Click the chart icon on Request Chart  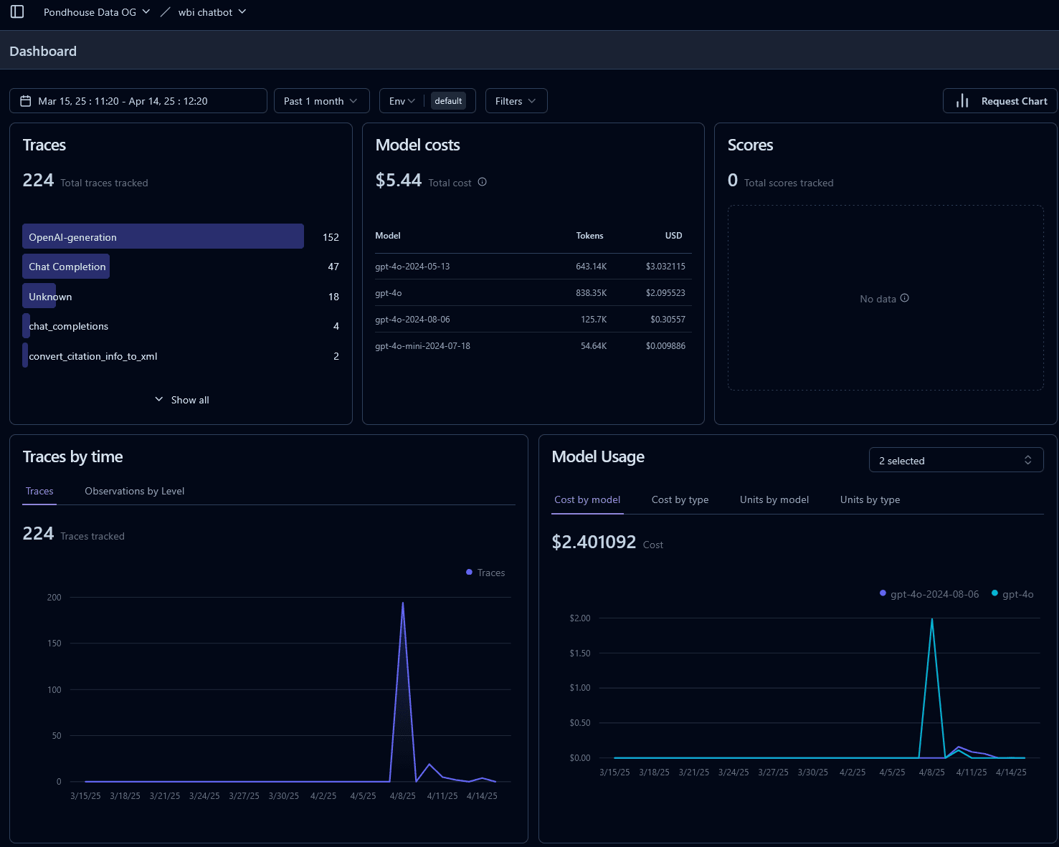tap(961, 100)
